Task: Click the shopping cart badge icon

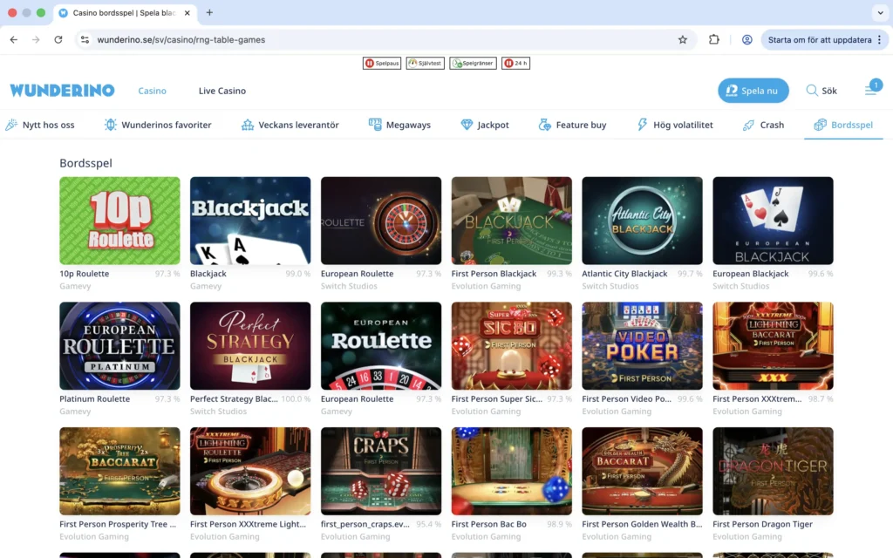Action: click(873, 85)
